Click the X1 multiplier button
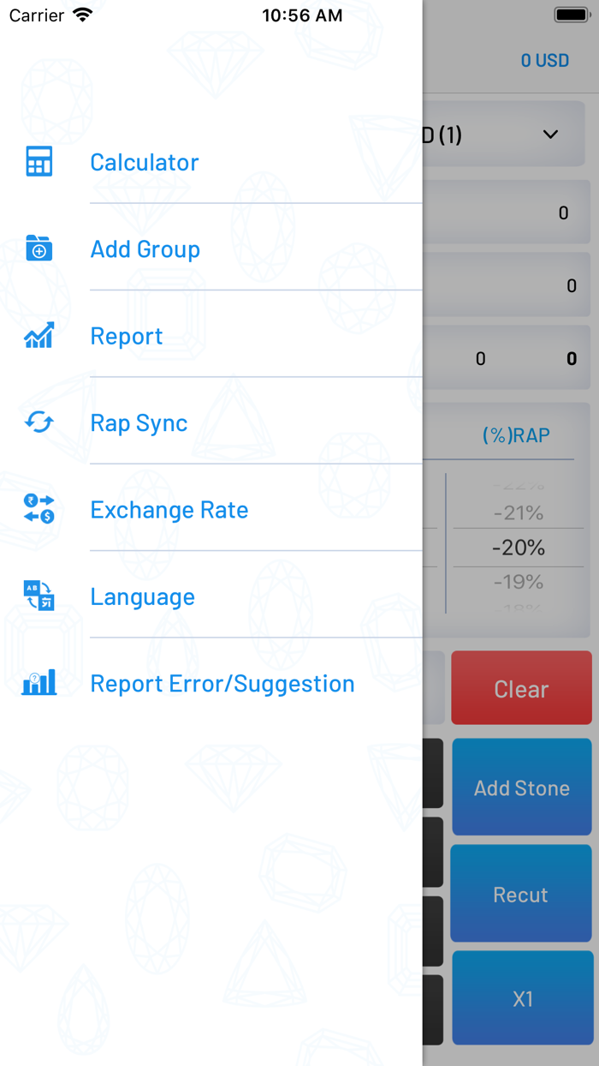Image resolution: width=599 pixels, height=1066 pixels. (x=522, y=998)
